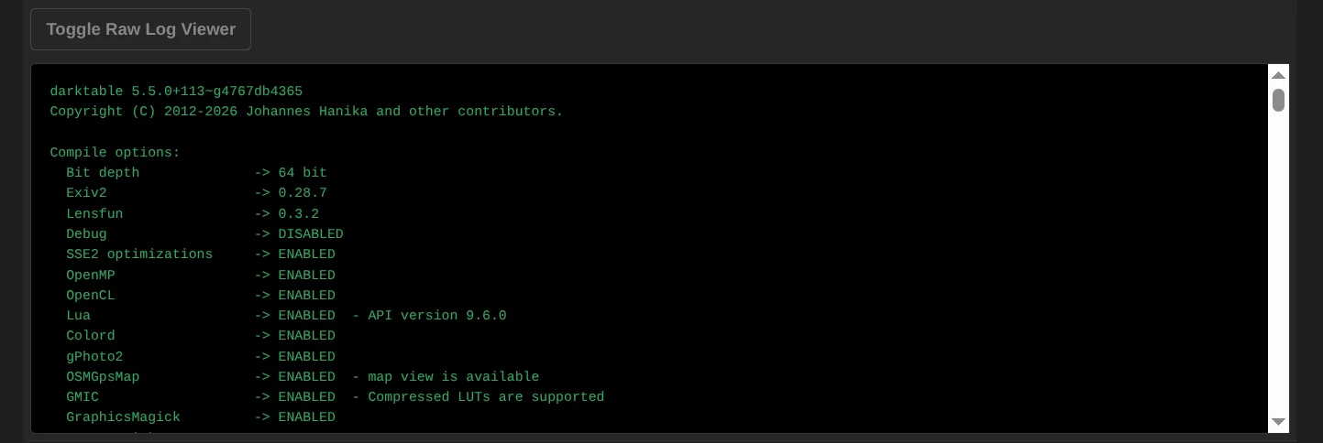This screenshot has height=443, width=1323.
Task: Click the Debug DISABLED line
Action: (204, 234)
